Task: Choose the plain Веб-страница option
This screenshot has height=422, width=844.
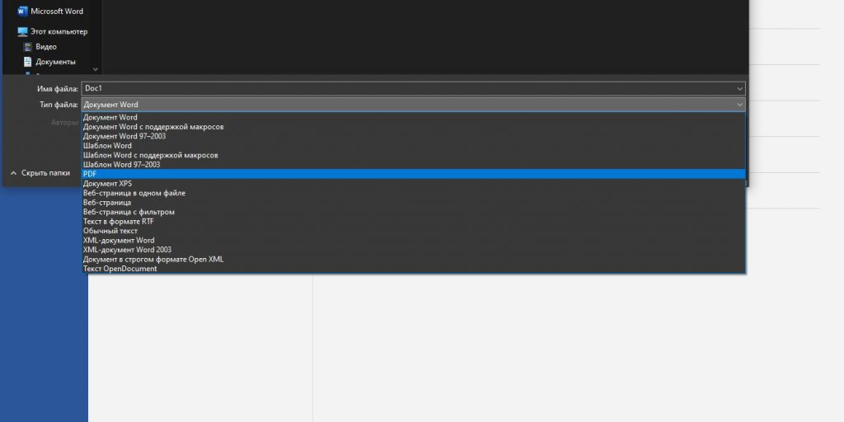Action: pyautogui.click(x=414, y=203)
